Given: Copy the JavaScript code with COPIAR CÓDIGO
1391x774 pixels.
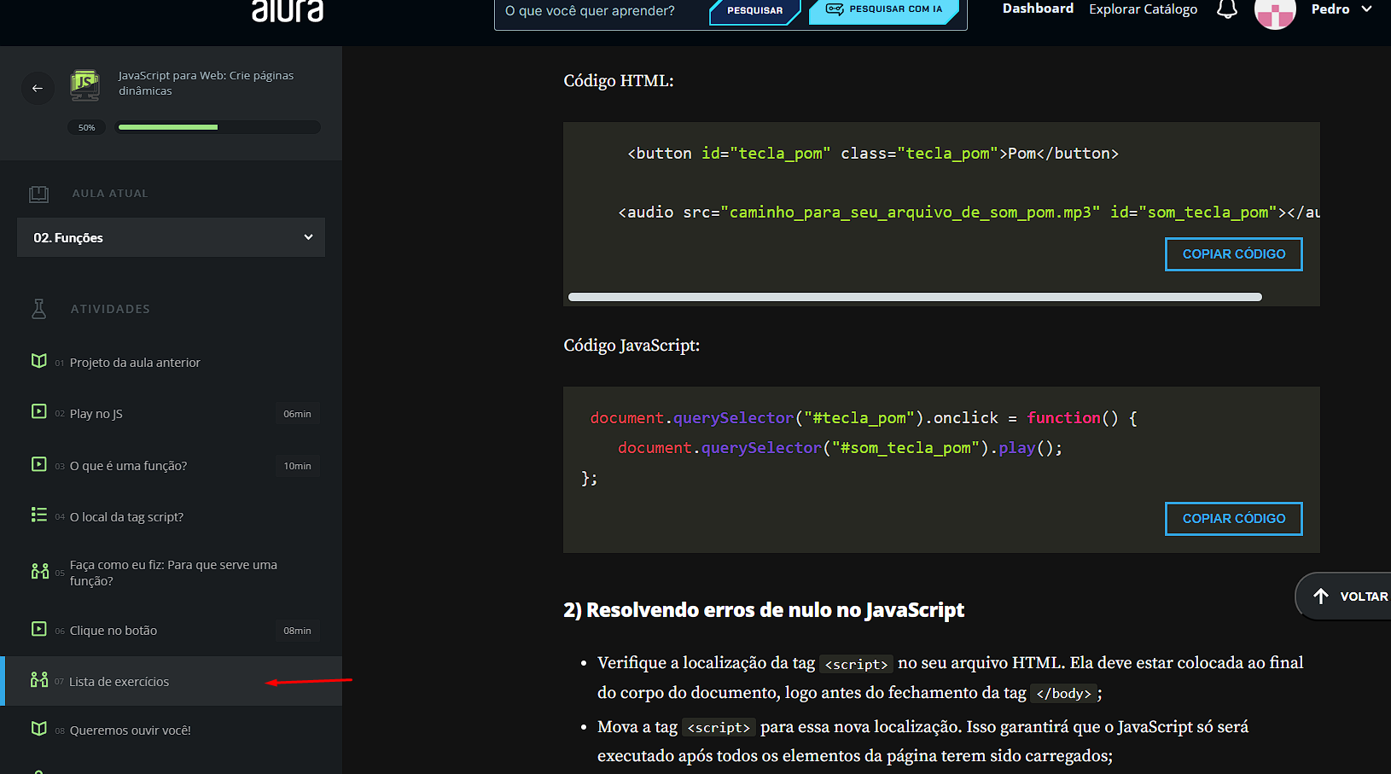Looking at the screenshot, I should 1233,519.
